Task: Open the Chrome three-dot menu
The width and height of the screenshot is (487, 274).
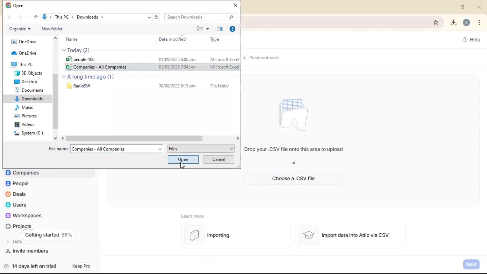Action: (x=479, y=22)
